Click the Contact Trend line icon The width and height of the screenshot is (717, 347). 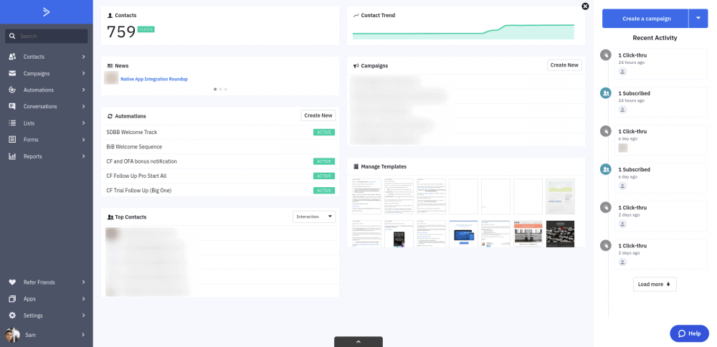(356, 15)
